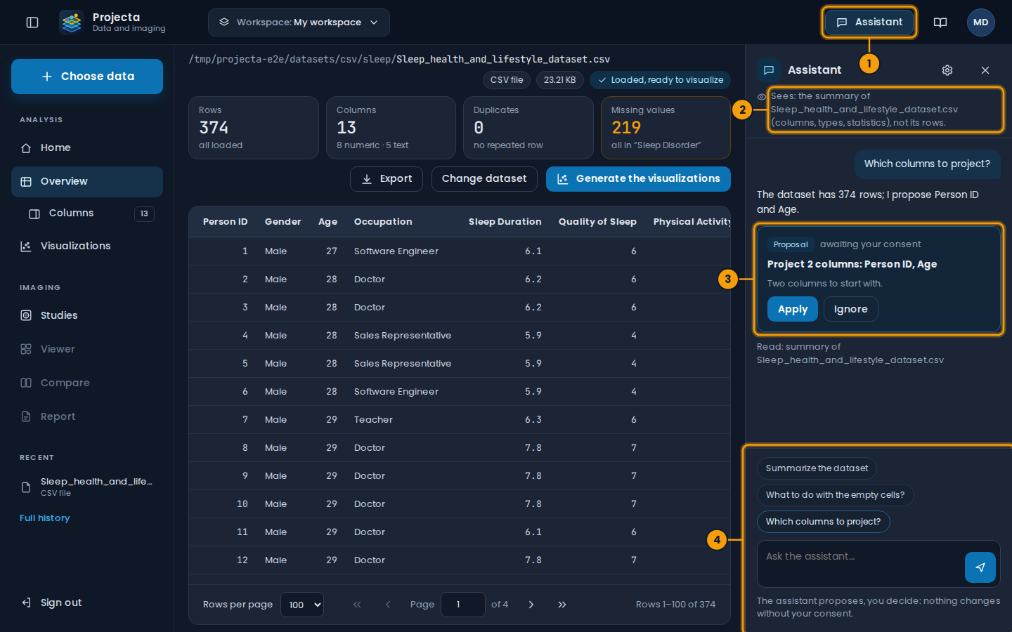The width and height of the screenshot is (1012, 632).
Task: Click Change dataset button
Action: (484, 179)
